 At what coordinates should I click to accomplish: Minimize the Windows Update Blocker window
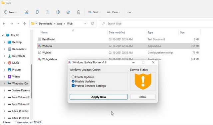point(133,62)
